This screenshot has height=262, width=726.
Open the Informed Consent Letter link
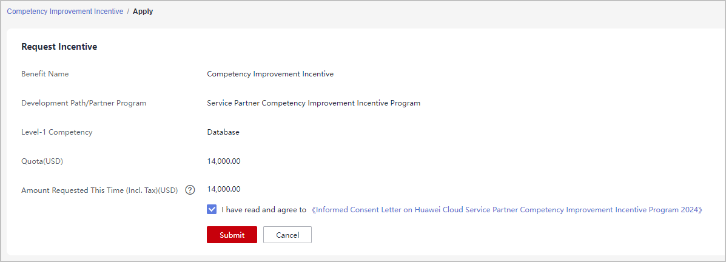click(507, 210)
